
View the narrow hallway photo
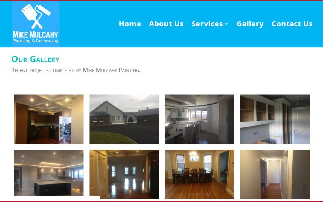coord(275,174)
